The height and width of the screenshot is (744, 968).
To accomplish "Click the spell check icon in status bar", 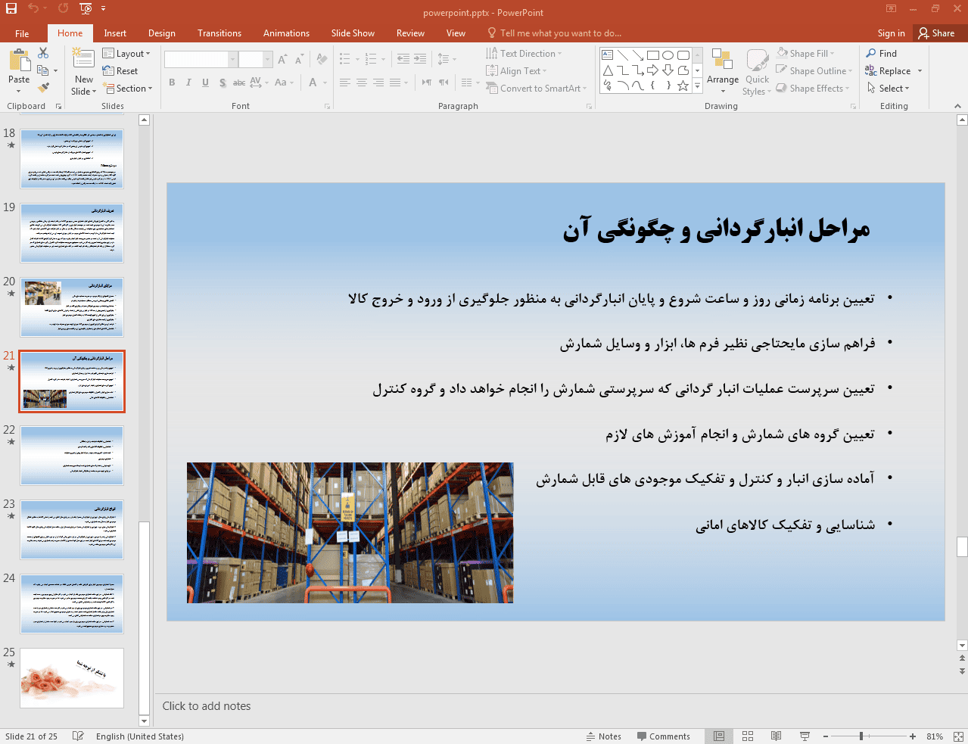I will pyautogui.click(x=78, y=736).
